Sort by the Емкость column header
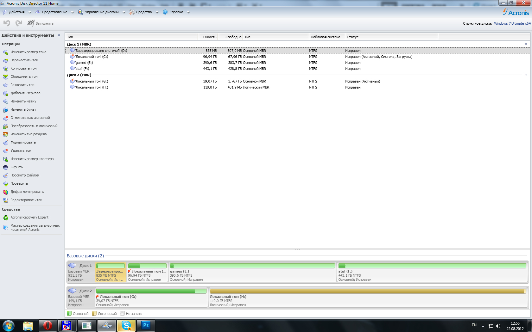This screenshot has width=532, height=332. coord(208,37)
